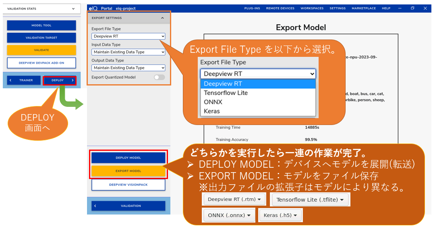Image resolution: width=433 pixels, height=227 pixels.
Task: Click the left chevron on VALIDATION button
Action: pos(95,206)
